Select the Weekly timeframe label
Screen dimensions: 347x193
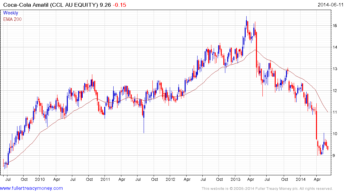coord(11,13)
